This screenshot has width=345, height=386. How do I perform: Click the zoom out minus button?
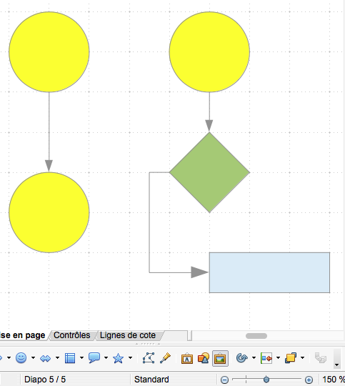click(224, 380)
